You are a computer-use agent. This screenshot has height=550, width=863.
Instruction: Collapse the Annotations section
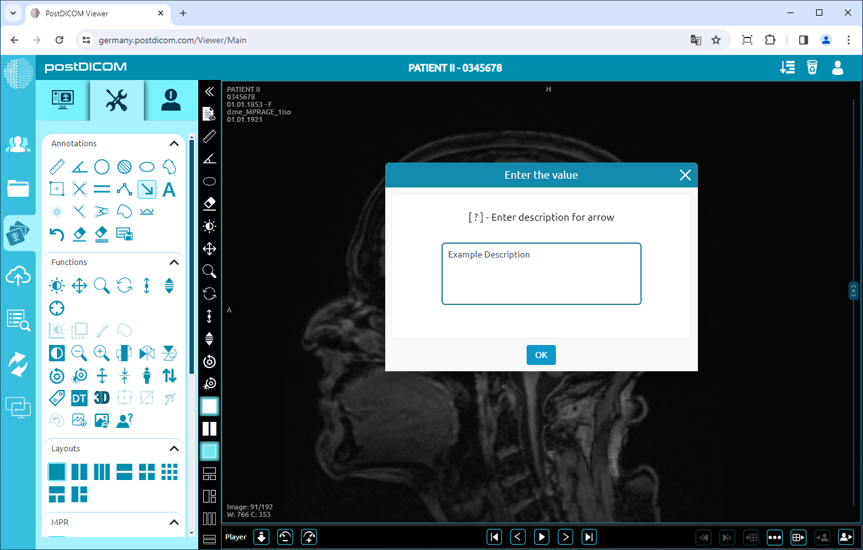pyautogui.click(x=174, y=144)
